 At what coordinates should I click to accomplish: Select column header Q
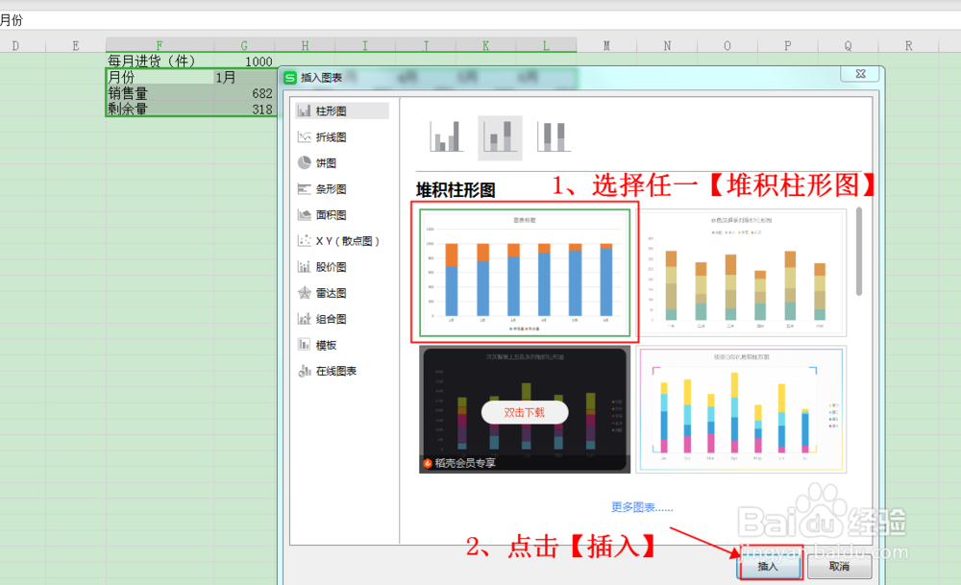pyautogui.click(x=849, y=45)
